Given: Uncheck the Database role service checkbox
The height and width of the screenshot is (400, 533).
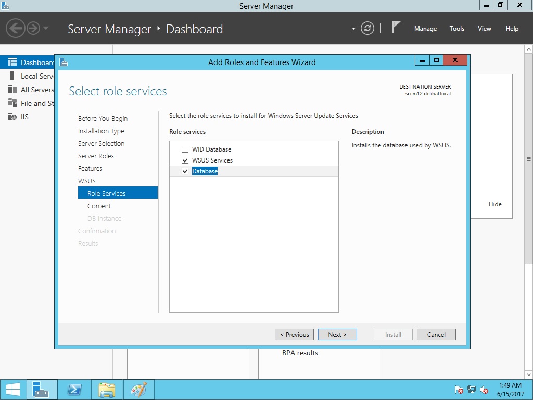Looking at the screenshot, I should click(x=185, y=171).
